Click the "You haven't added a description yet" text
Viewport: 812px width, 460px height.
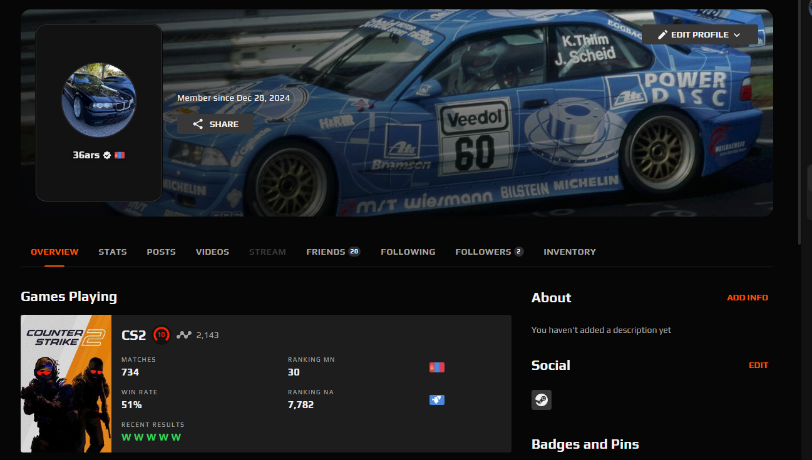click(x=601, y=330)
